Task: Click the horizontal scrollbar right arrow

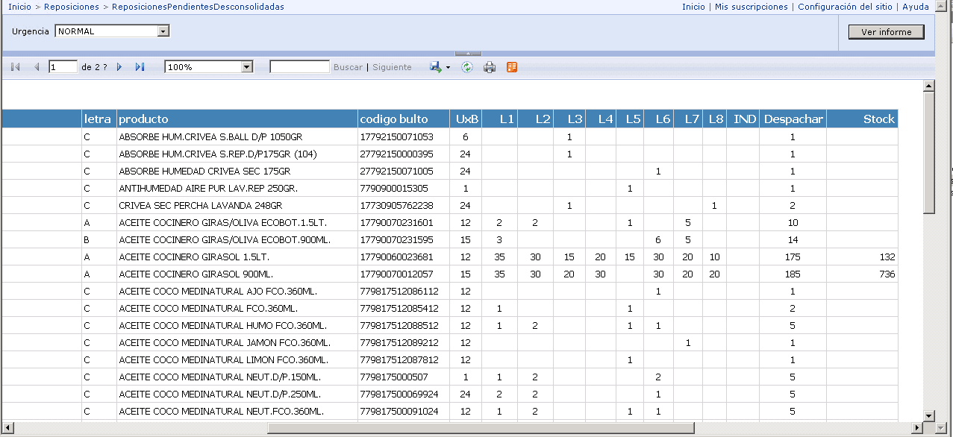Action: click(916, 428)
